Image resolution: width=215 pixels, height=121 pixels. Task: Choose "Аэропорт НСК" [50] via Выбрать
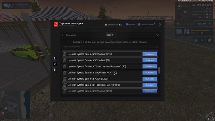150,73
